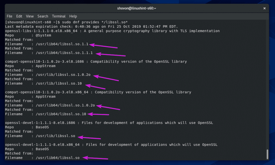Open the View menu

point(30,16)
